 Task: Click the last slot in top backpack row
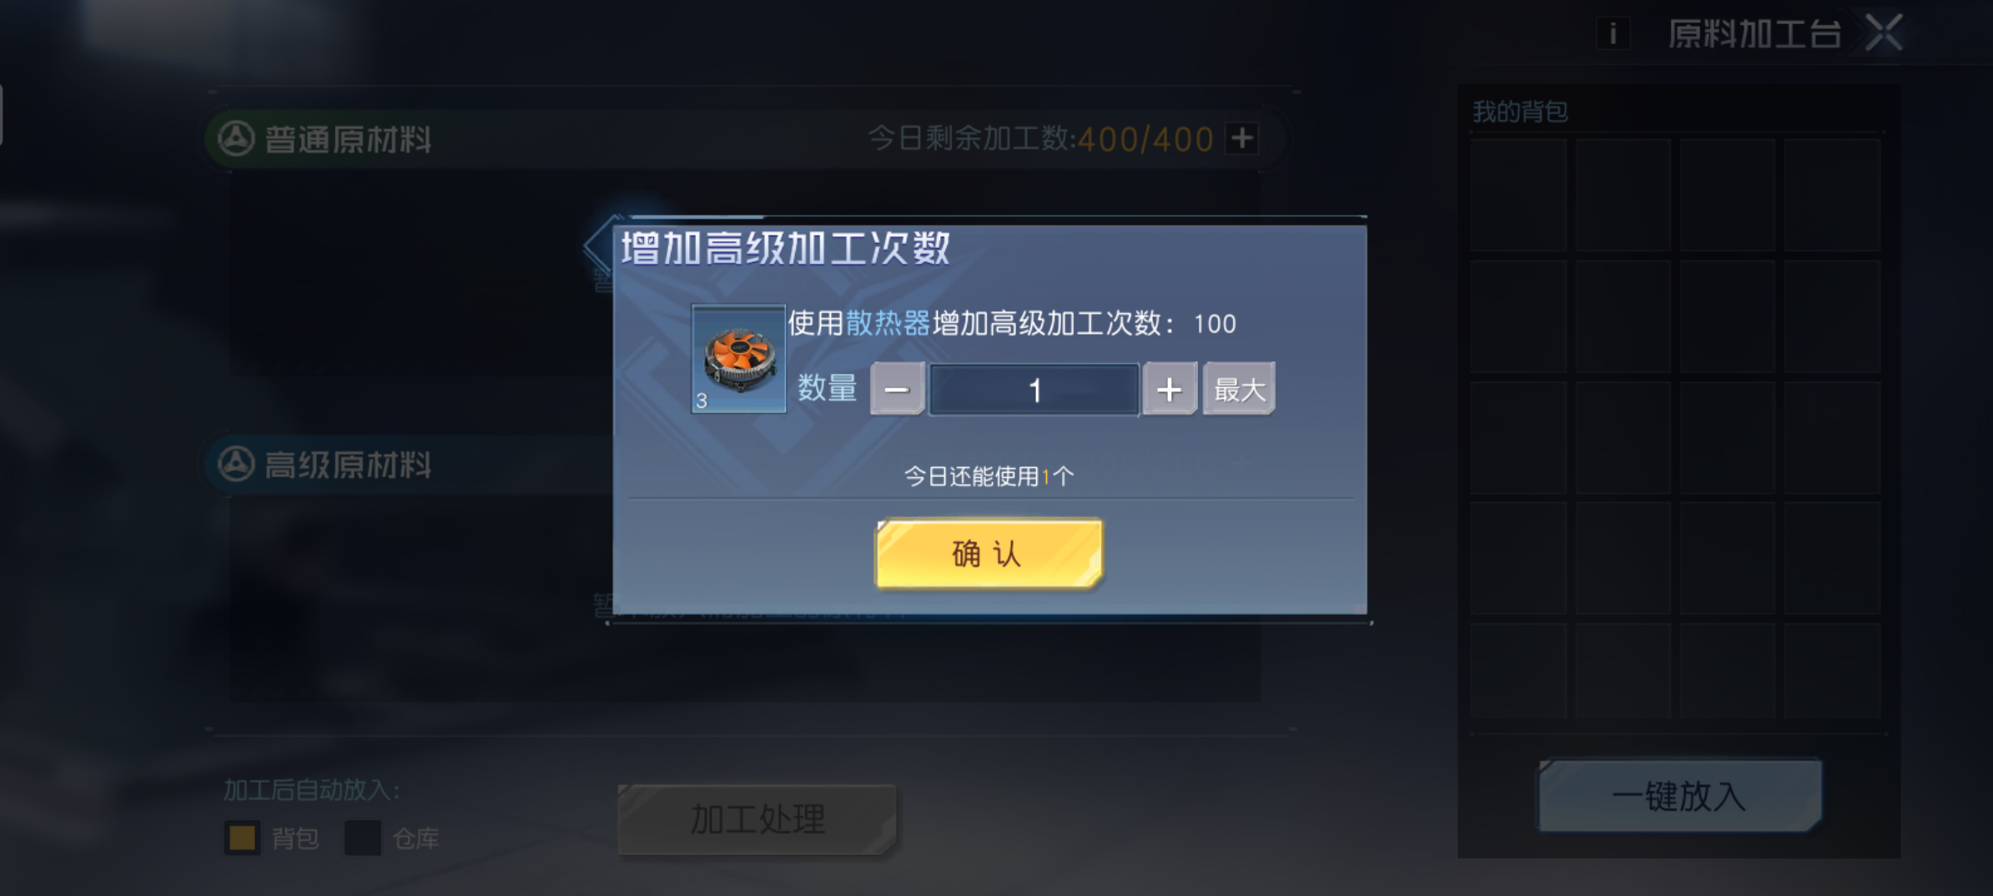[1832, 195]
